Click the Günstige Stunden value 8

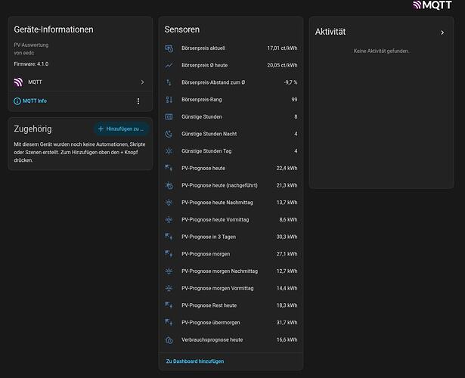point(296,117)
